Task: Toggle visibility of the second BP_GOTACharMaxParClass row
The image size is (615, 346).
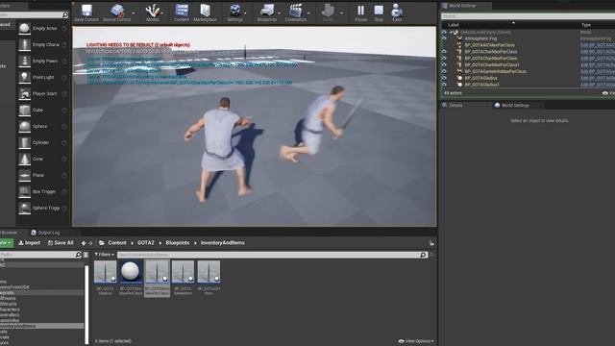Action: coord(444,58)
